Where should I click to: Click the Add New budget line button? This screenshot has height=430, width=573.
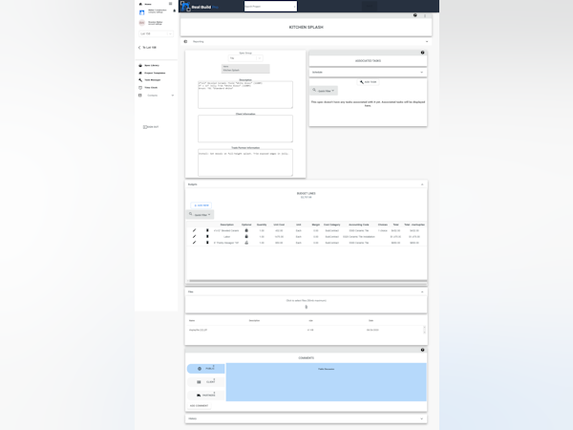click(201, 205)
